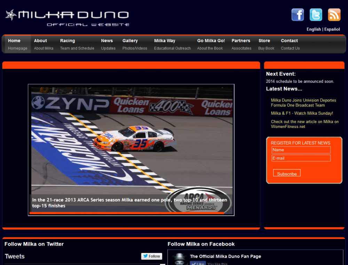Switch language to English

(314, 29)
